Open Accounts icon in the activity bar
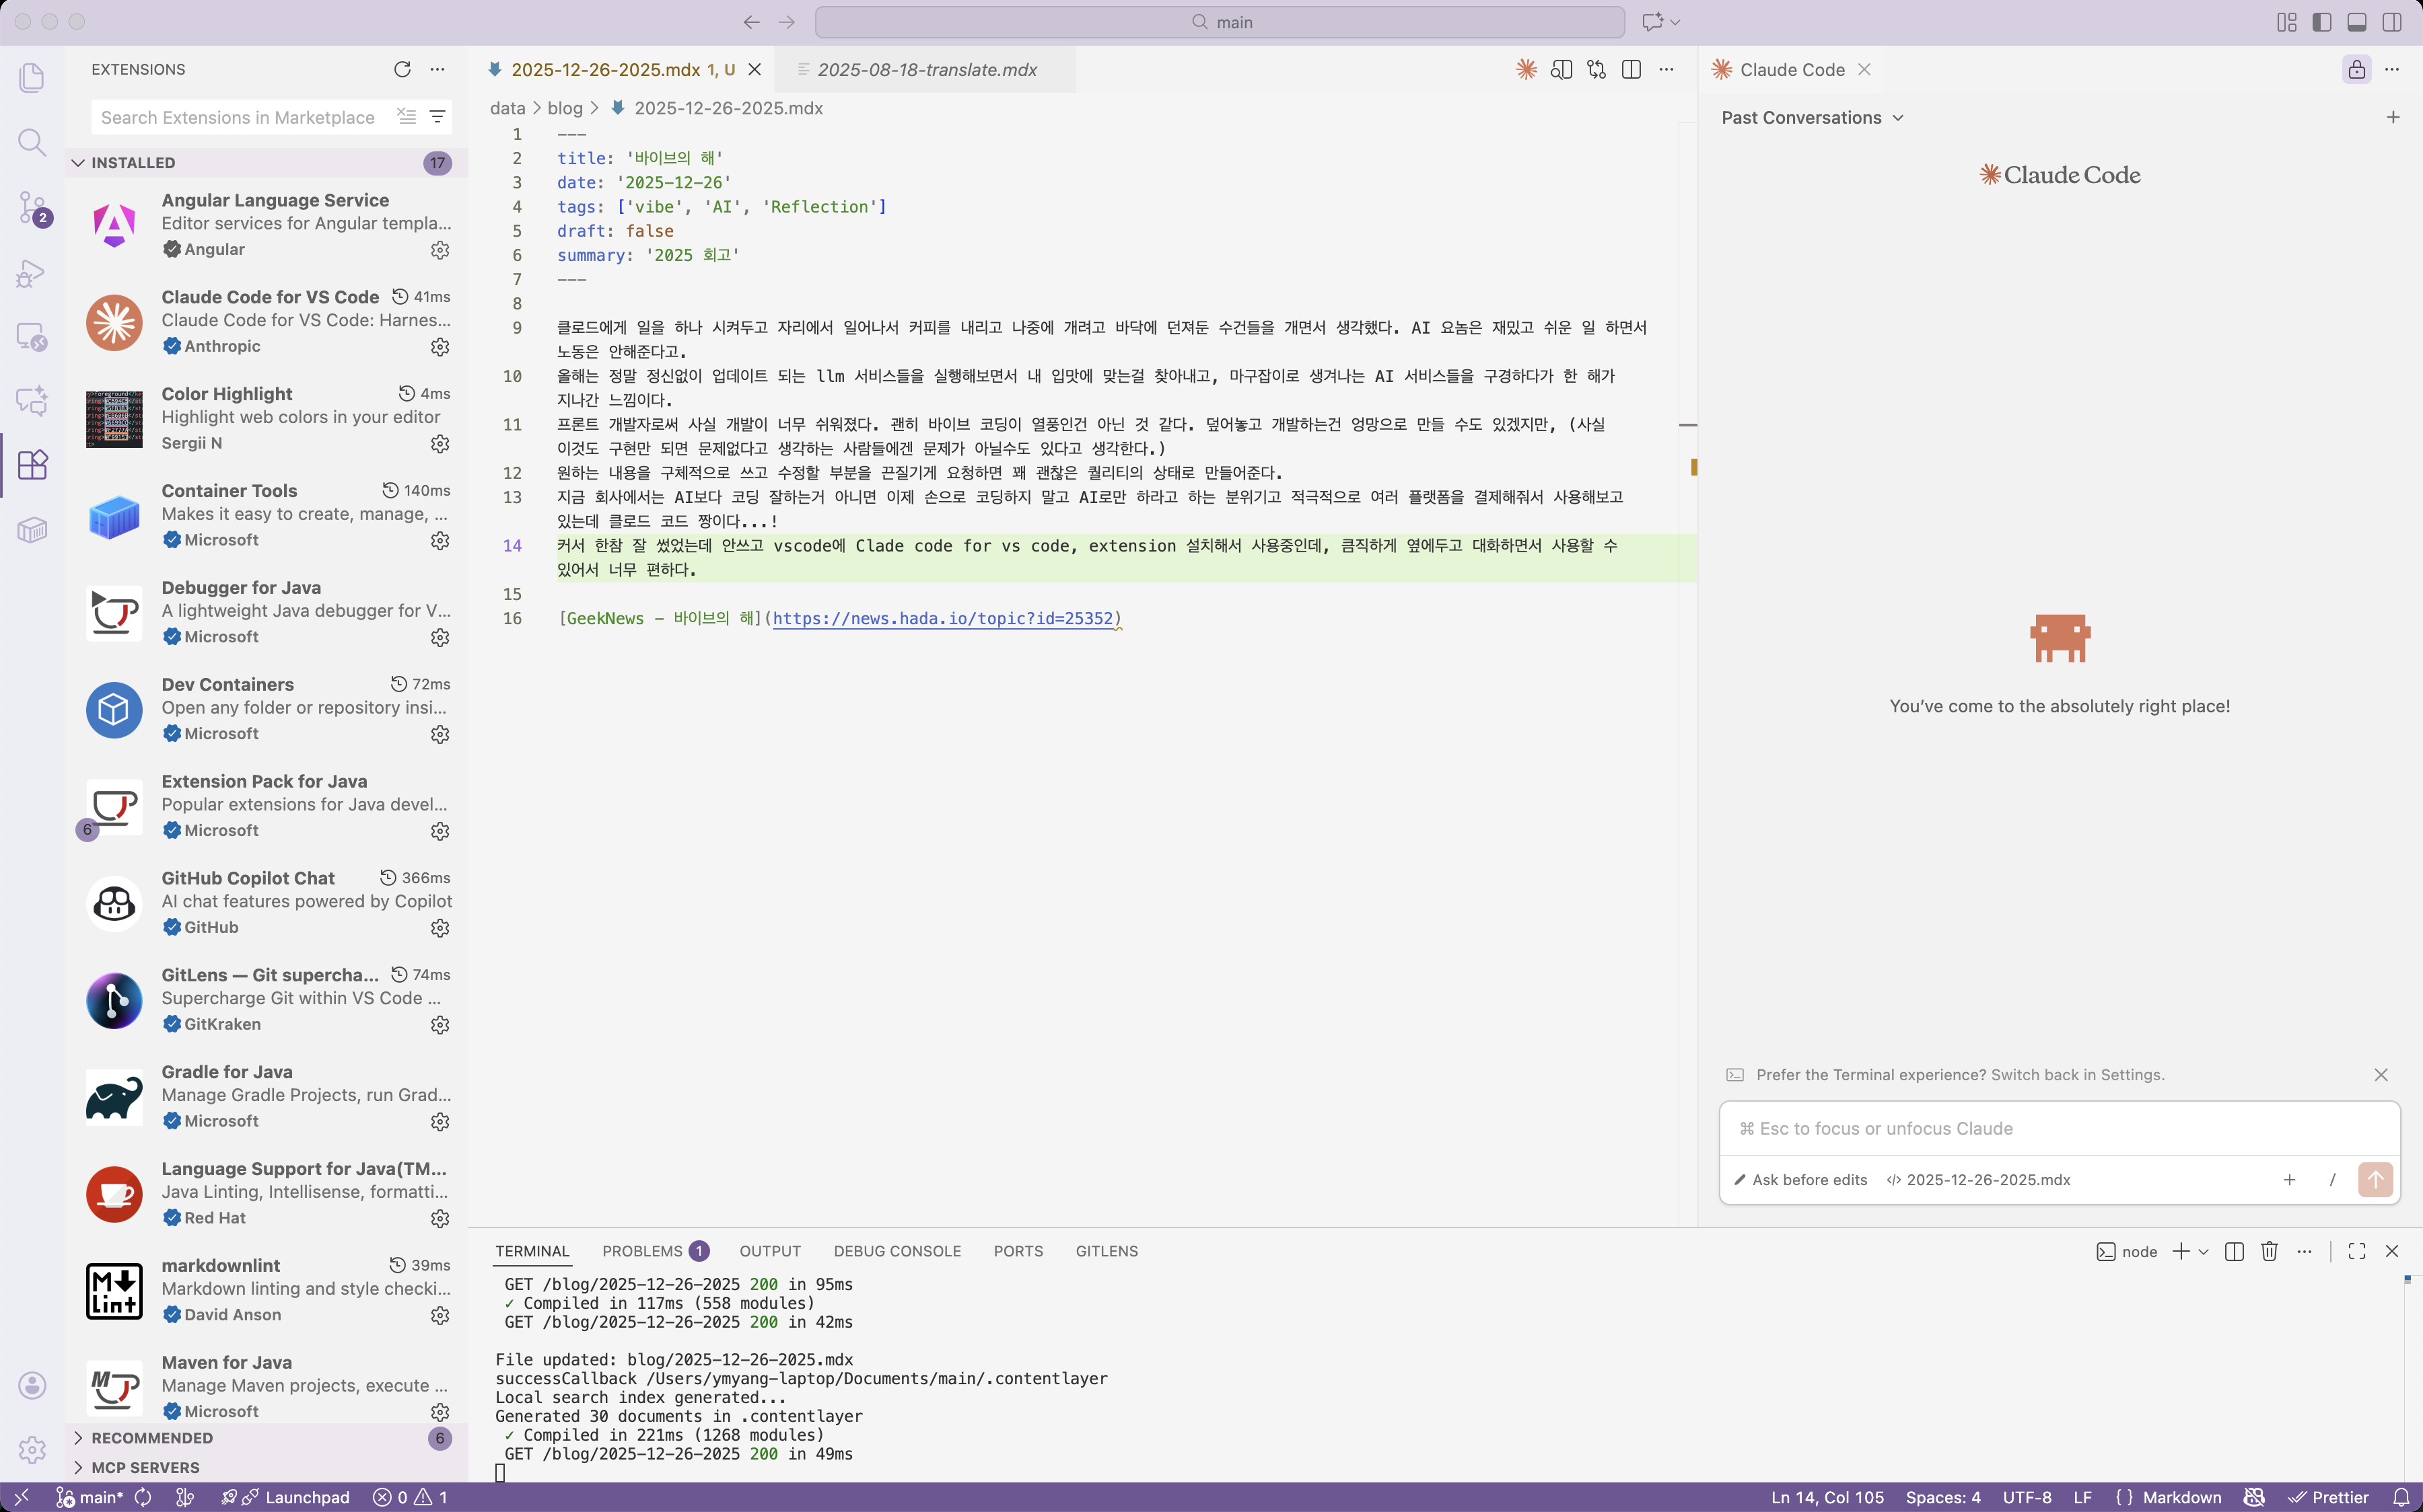 32,1385
